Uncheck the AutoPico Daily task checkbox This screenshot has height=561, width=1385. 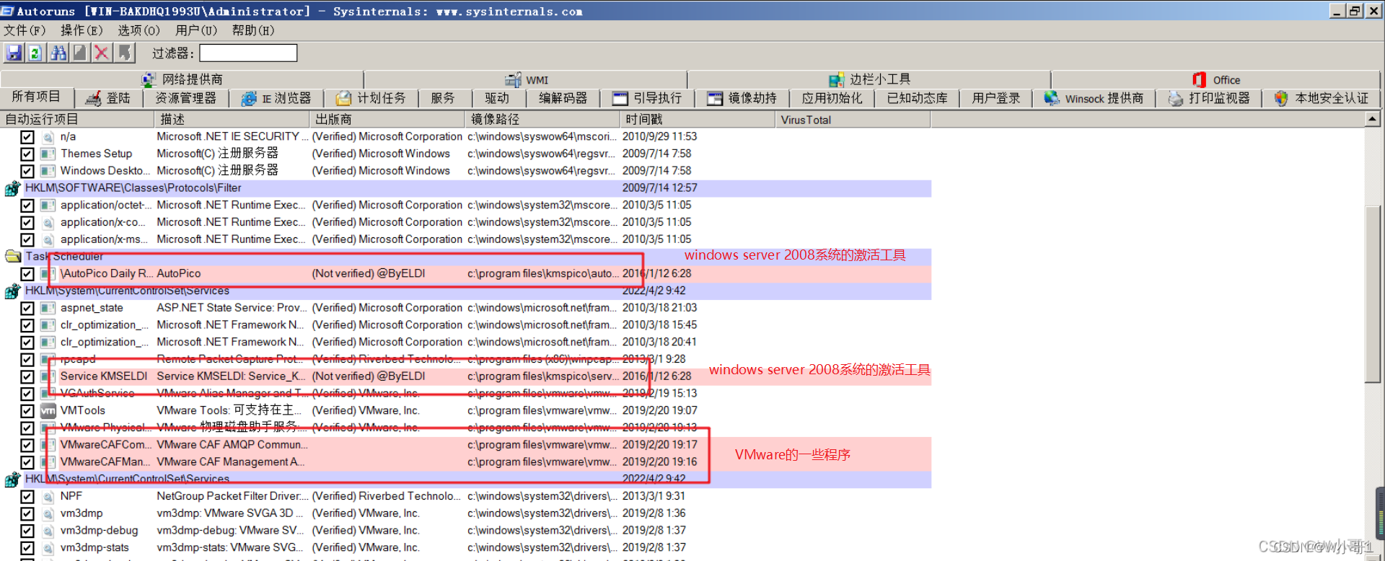point(27,274)
